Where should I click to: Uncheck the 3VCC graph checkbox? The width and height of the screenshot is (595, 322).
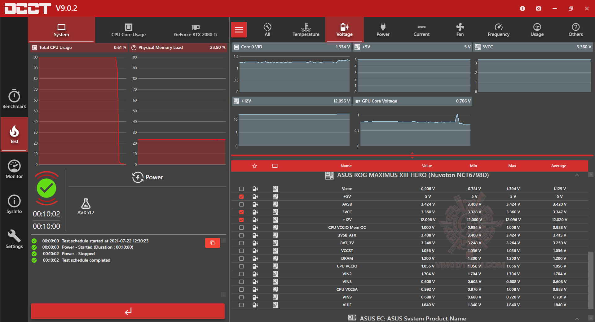tap(241, 212)
